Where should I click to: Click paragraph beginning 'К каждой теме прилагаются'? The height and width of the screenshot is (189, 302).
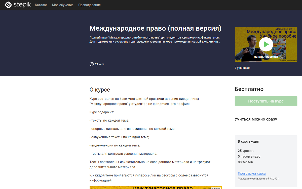click(149, 178)
